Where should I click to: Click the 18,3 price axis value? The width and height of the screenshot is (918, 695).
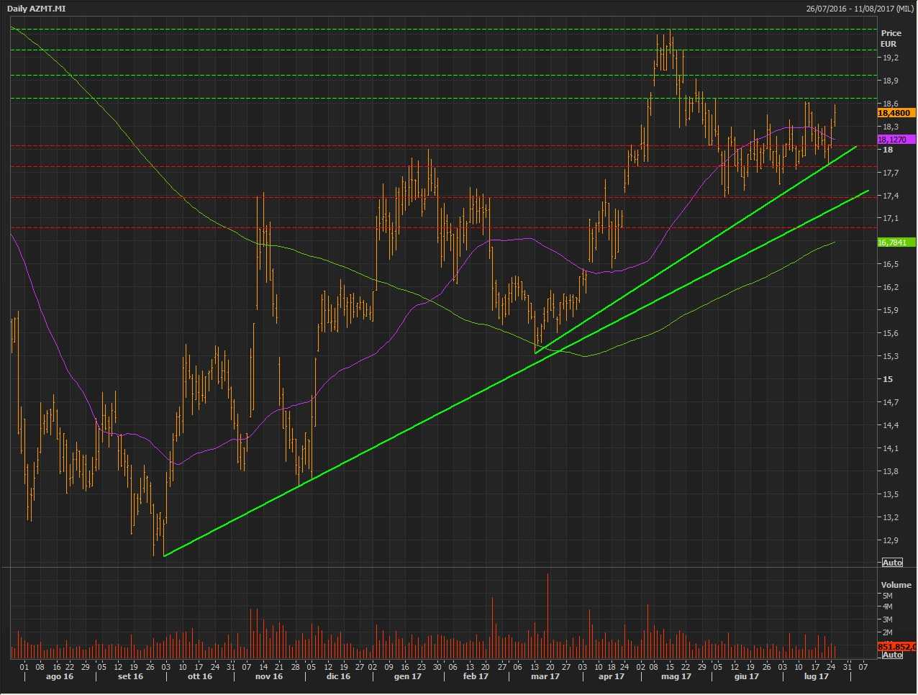pyautogui.click(x=890, y=127)
